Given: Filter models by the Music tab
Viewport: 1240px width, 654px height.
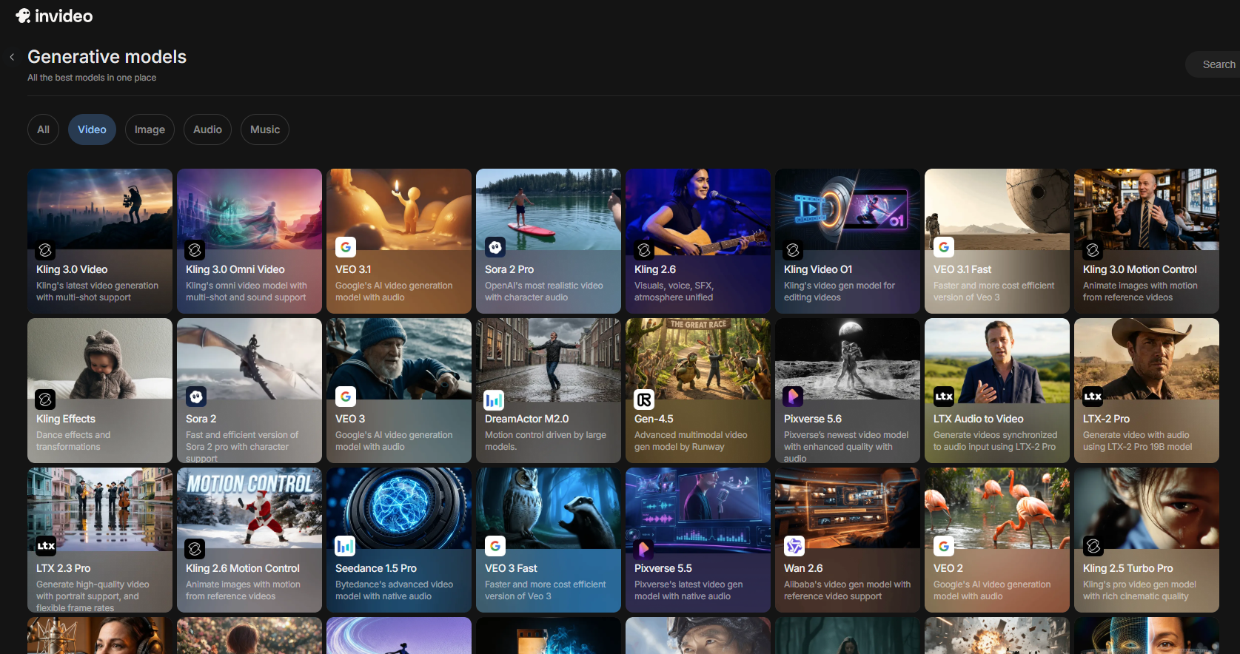Looking at the screenshot, I should [x=264, y=129].
